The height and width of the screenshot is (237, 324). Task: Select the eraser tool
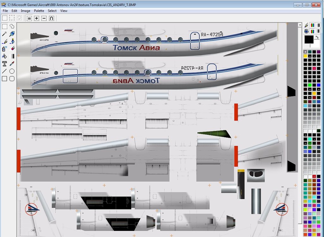coord(12,49)
